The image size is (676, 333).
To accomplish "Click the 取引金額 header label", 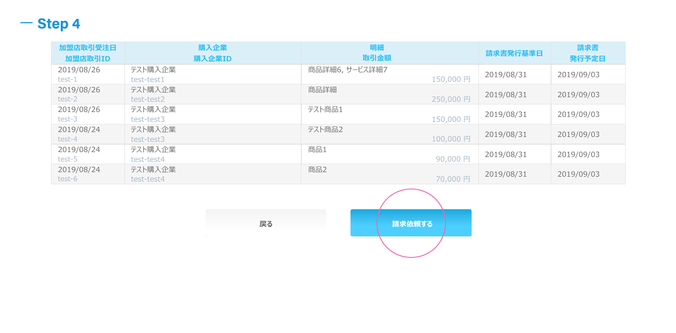I will coord(377,58).
